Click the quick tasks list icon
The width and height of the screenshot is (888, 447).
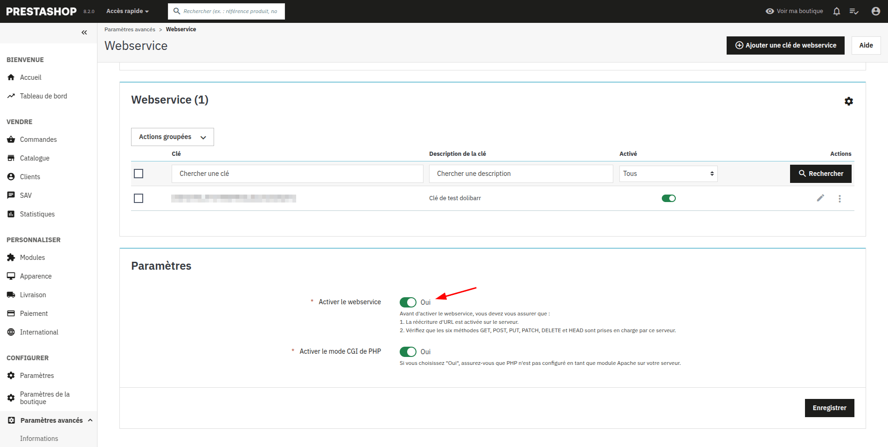pyautogui.click(x=853, y=11)
